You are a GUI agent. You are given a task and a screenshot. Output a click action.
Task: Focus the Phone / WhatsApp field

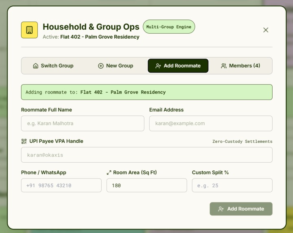pos(61,185)
